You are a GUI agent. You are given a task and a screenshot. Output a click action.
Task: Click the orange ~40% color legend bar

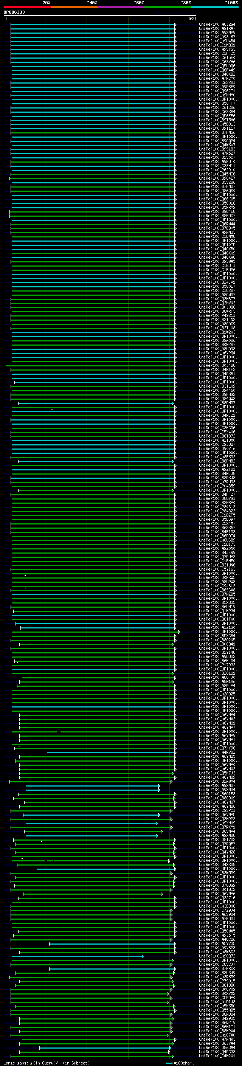74,7
